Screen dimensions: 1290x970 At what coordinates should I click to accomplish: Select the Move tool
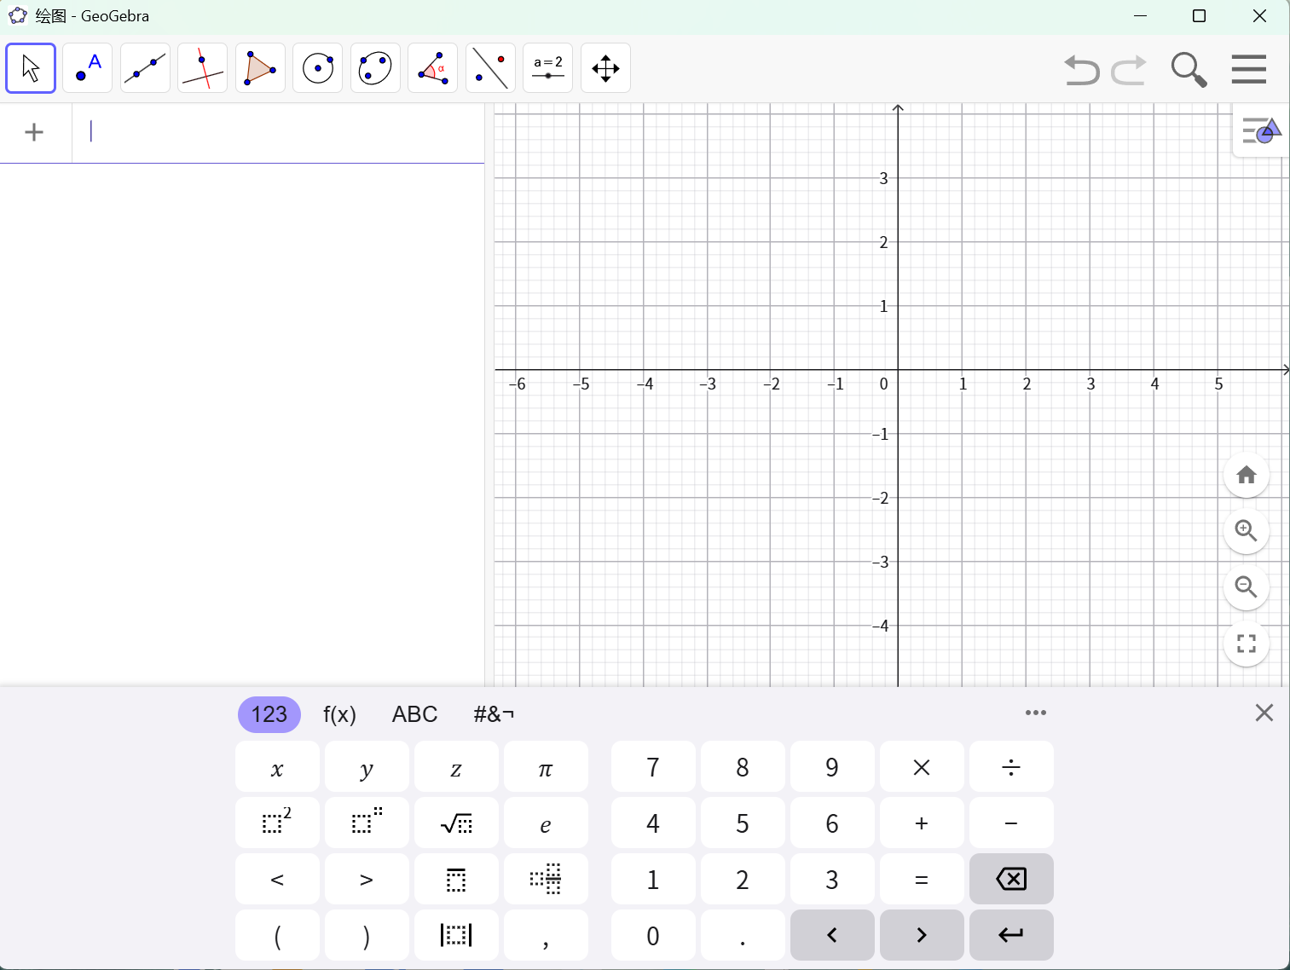click(30, 67)
